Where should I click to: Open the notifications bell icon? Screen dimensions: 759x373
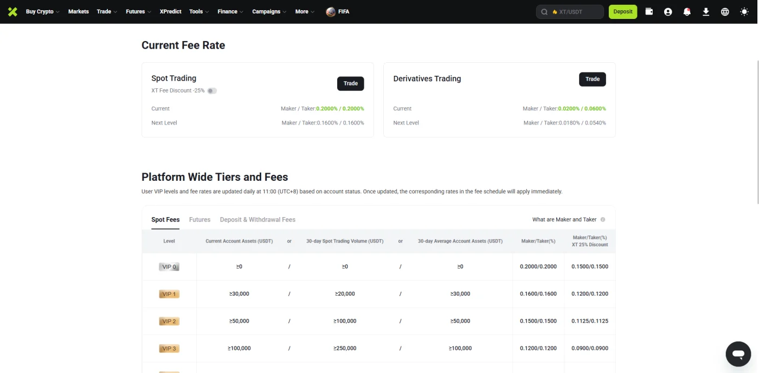[x=687, y=11]
